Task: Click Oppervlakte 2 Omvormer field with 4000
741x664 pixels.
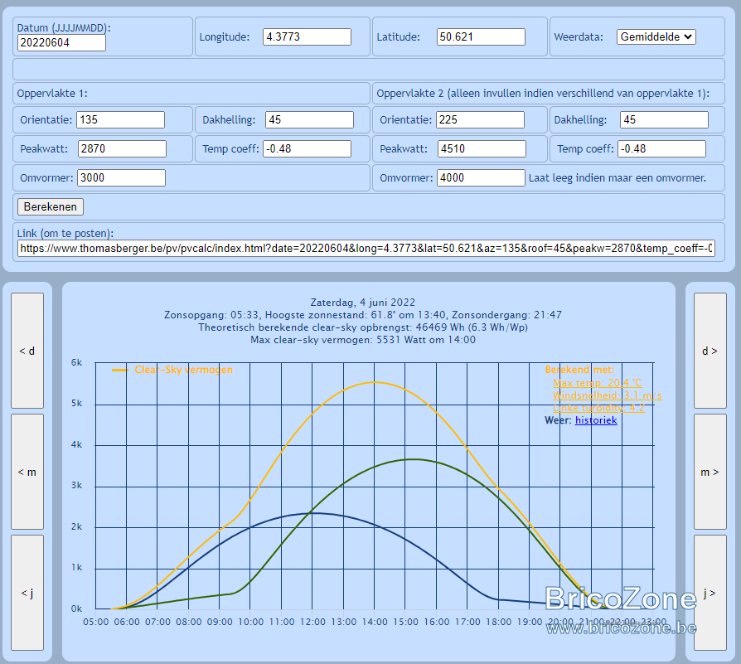Action: [x=481, y=177]
